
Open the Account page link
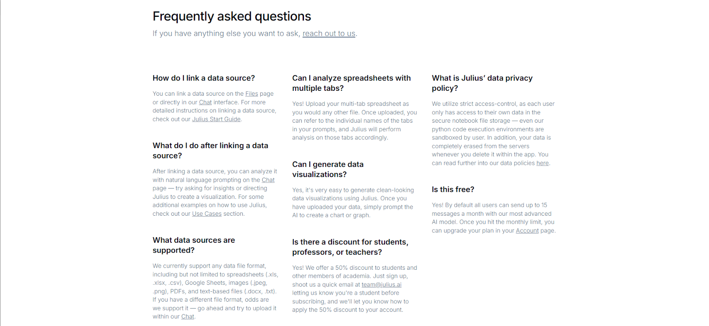tap(527, 231)
